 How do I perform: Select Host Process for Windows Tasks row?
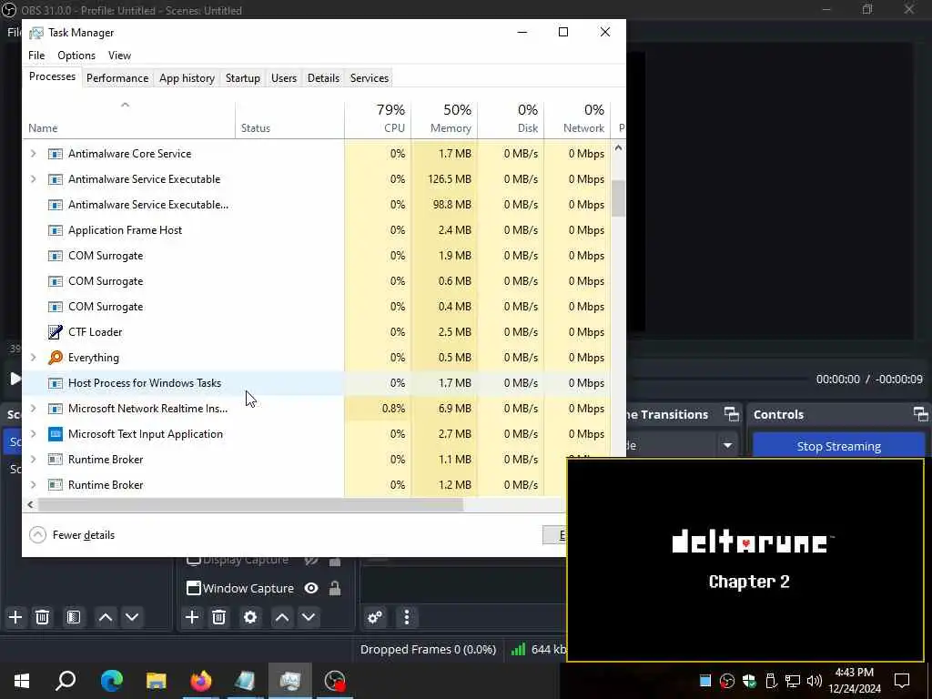point(316,383)
